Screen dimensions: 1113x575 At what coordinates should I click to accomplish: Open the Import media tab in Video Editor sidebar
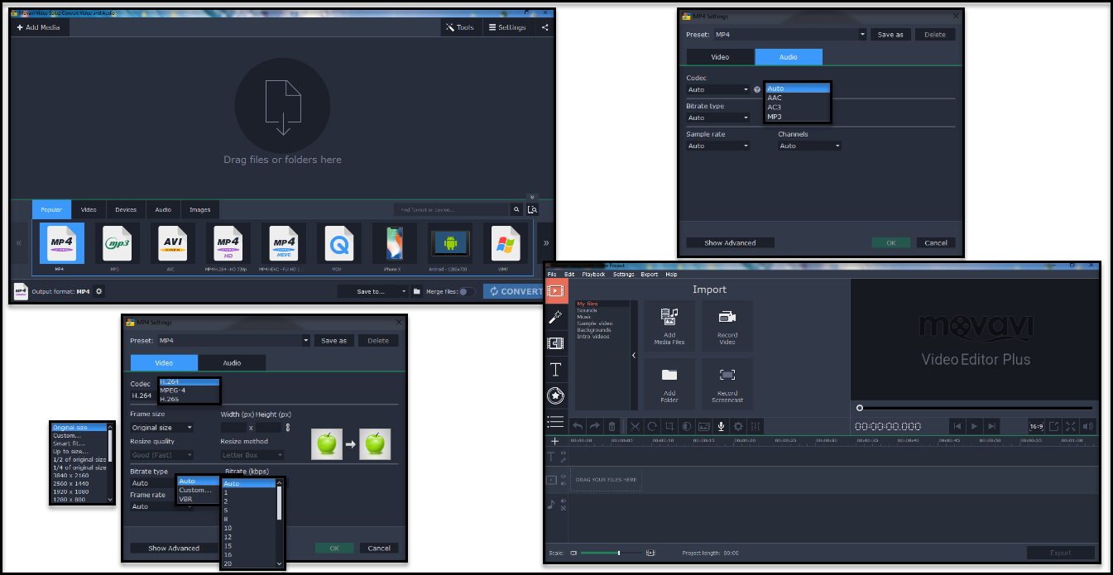point(555,290)
